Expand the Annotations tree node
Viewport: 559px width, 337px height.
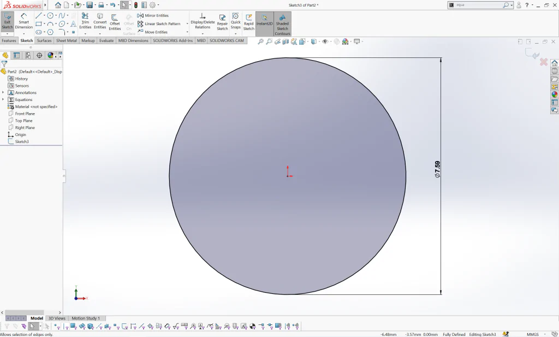click(3, 92)
